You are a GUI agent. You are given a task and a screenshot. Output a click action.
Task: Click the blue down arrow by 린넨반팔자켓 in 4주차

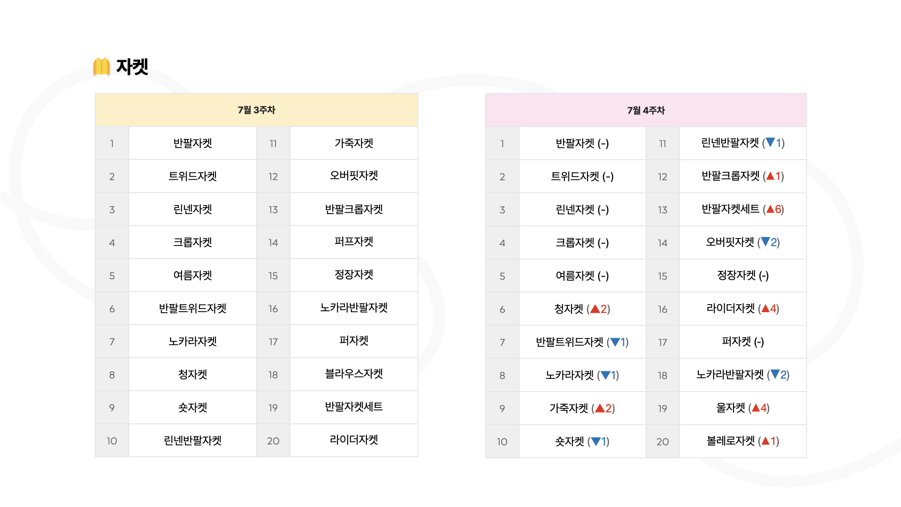pos(770,143)
